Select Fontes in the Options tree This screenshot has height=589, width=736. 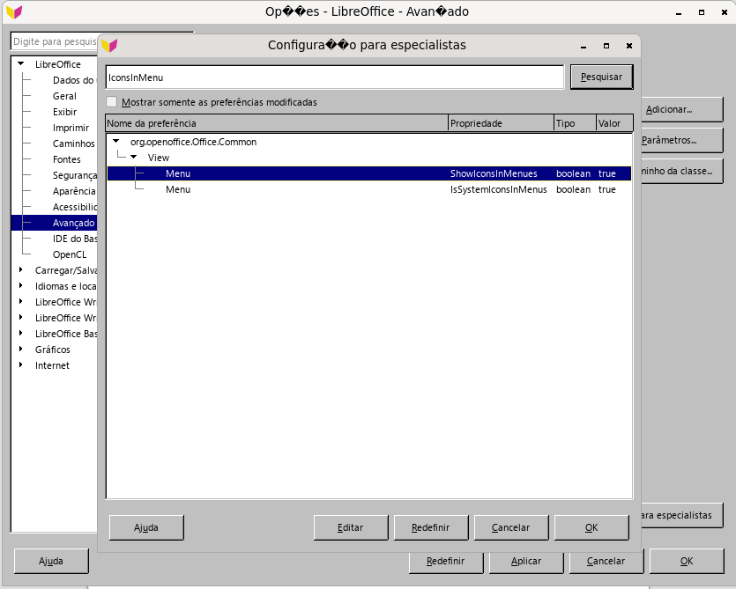pyautogui.click(x=67, y=159)
